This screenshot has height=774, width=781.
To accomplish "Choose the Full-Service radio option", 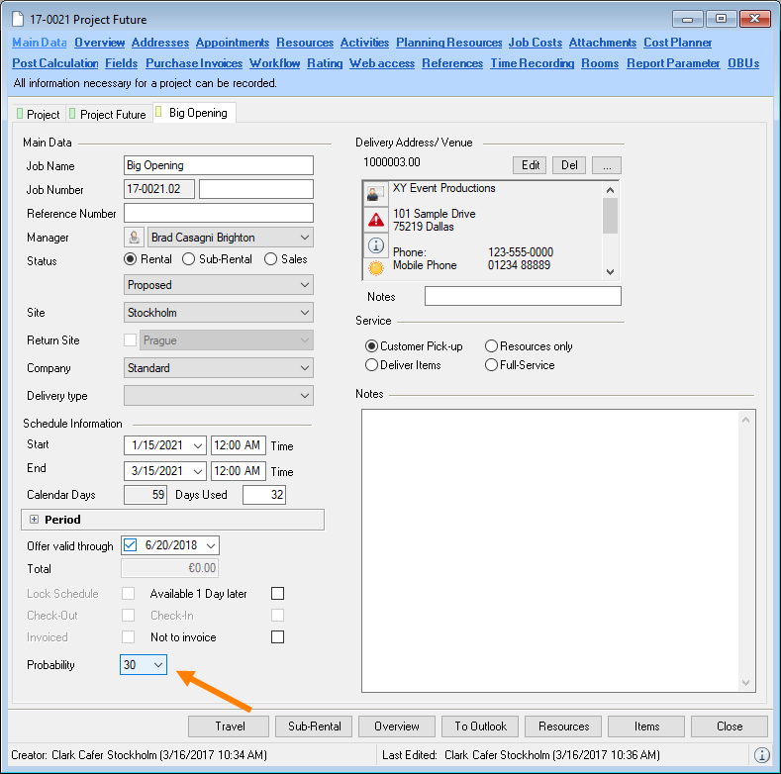I will click(x=492, y=365).
